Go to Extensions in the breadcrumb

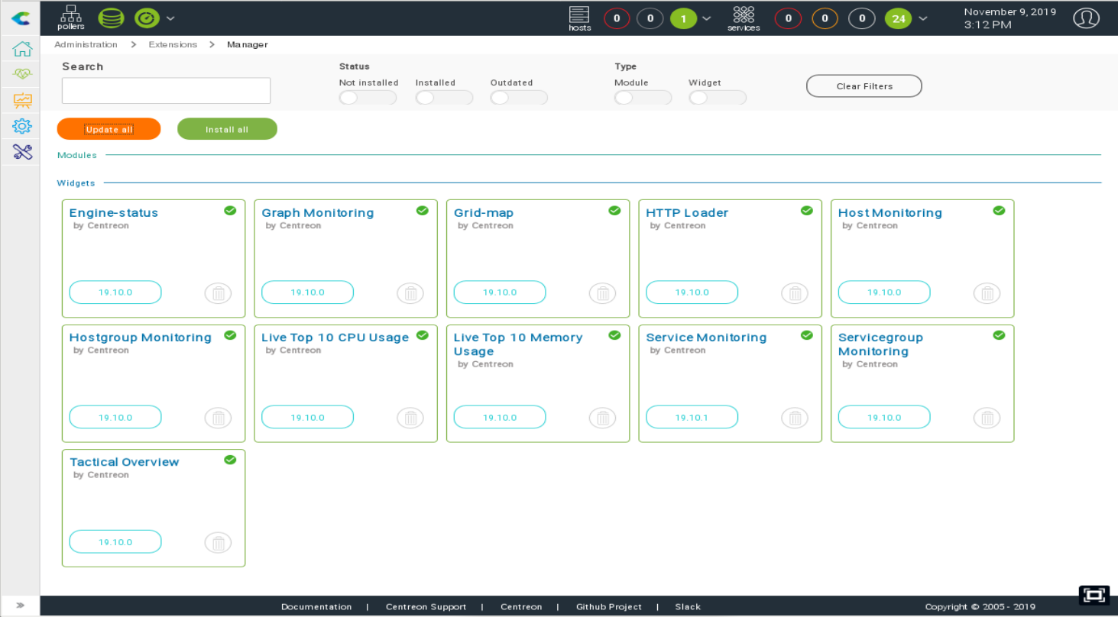[x=173, y=45]
